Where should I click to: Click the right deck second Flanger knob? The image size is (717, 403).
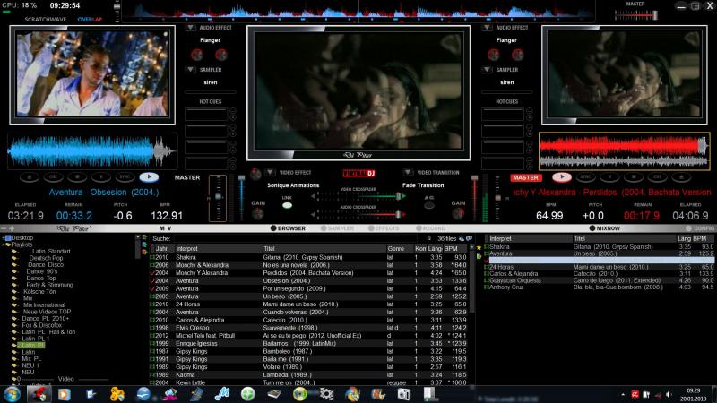tap(518, 56)
